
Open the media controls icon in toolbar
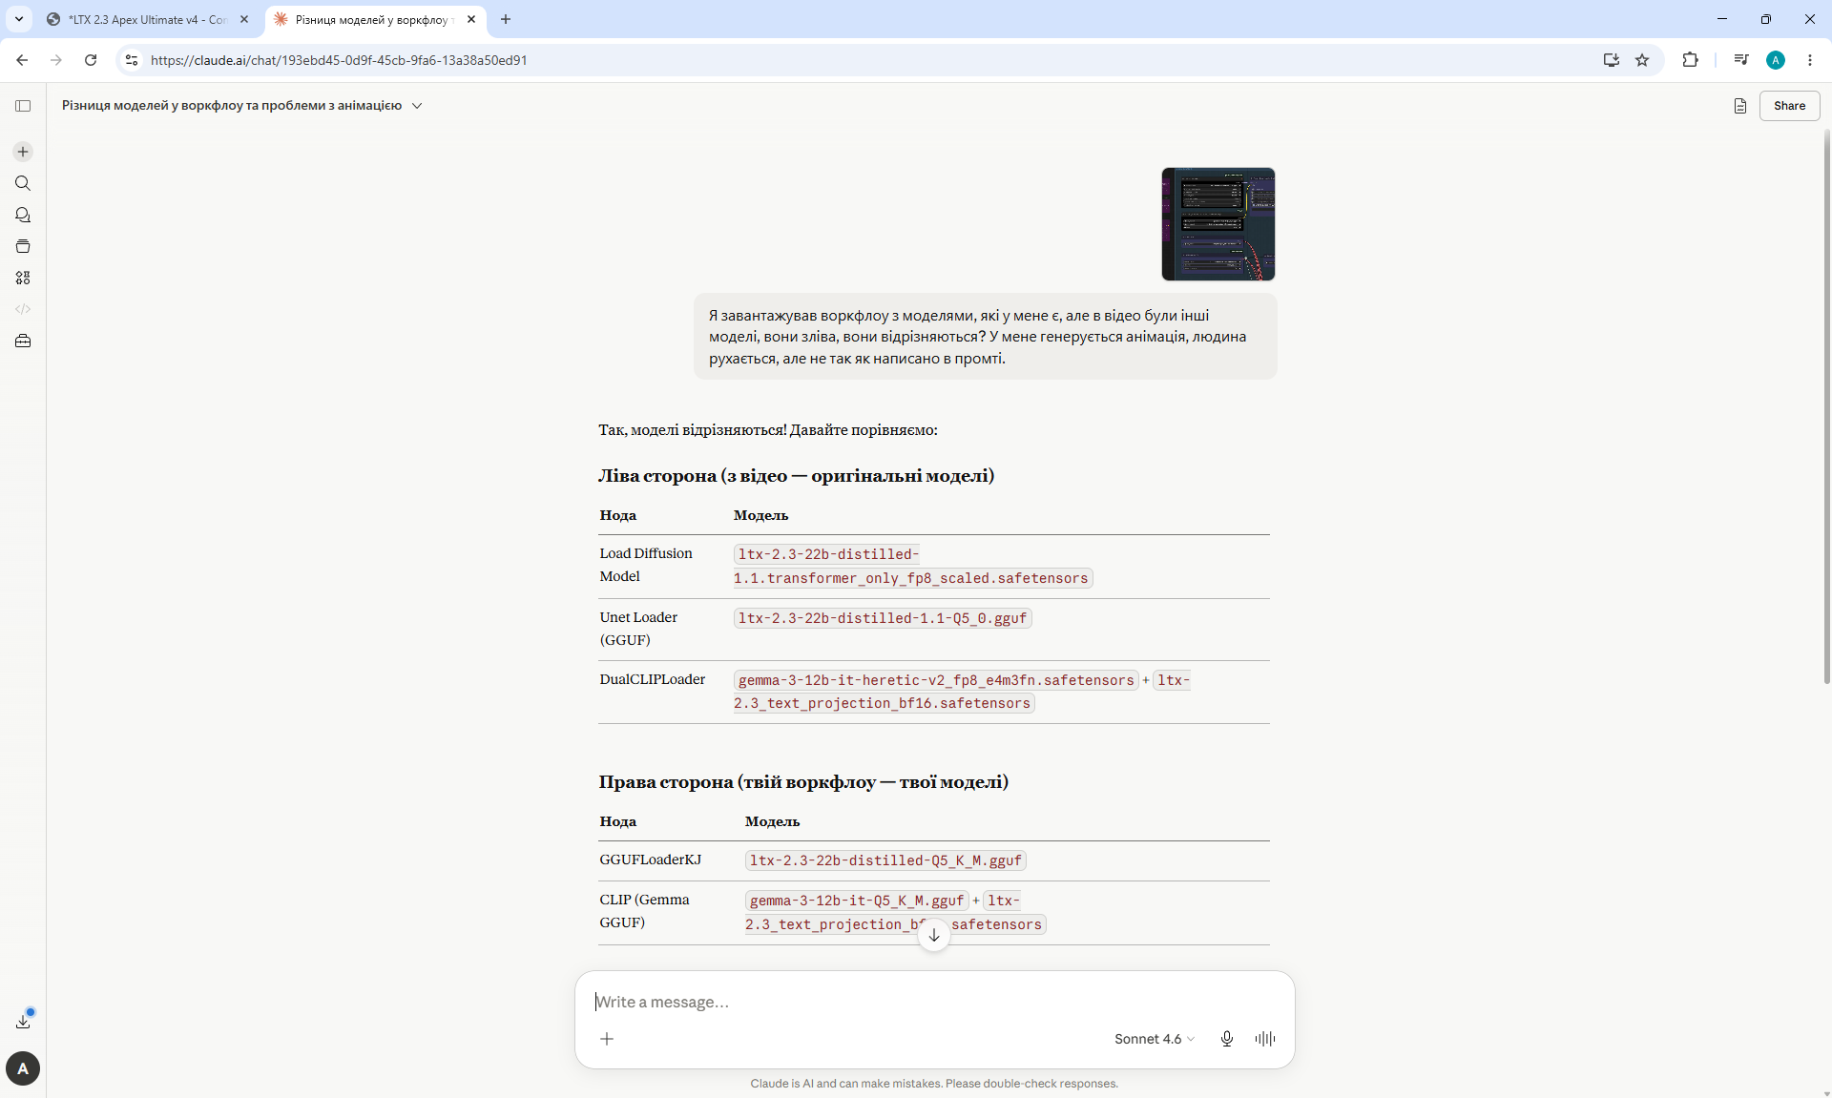[x=1741, y=60]
